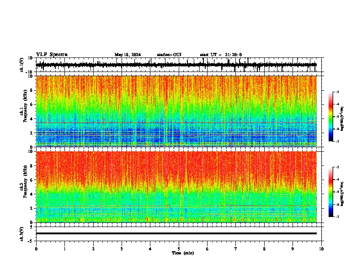This screenshot has width=362, height=279.
Task: Click the "-3" label on ch.1 colorbar
Action: pyautogui.click(x=337, y=92)
